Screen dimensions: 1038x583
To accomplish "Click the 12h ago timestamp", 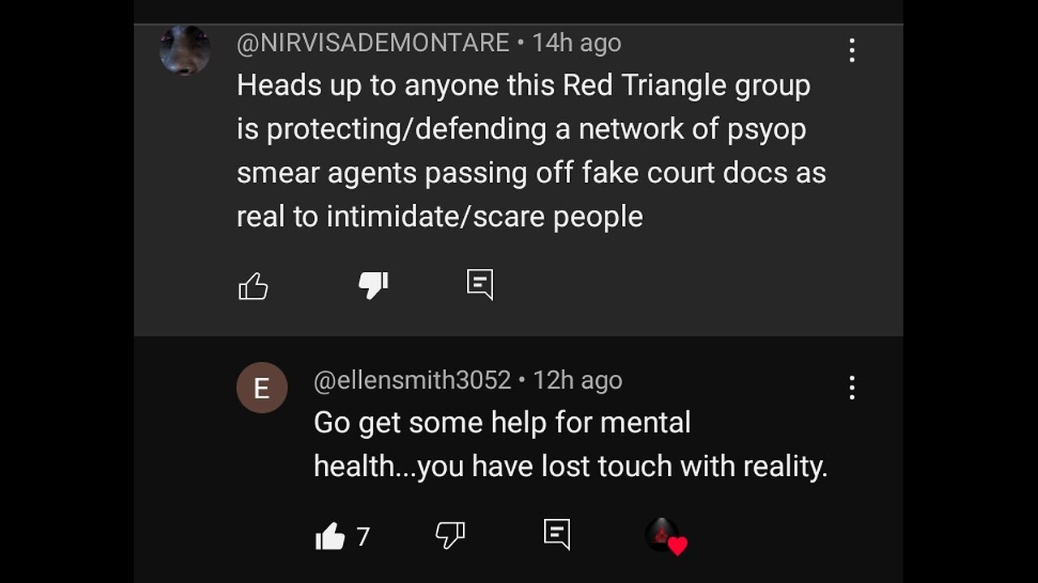I will [577, 380].
